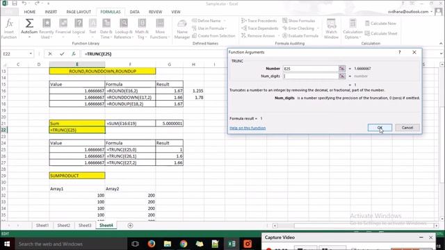Click the Num_digits argument field
Image resolution: width=445 pixels, height=250 pixels.
click(x=311, y=76)
